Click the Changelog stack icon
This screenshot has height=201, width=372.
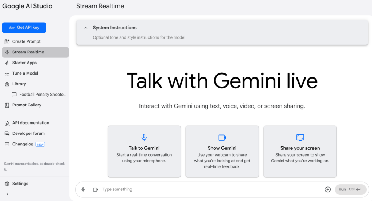[7, 144]
